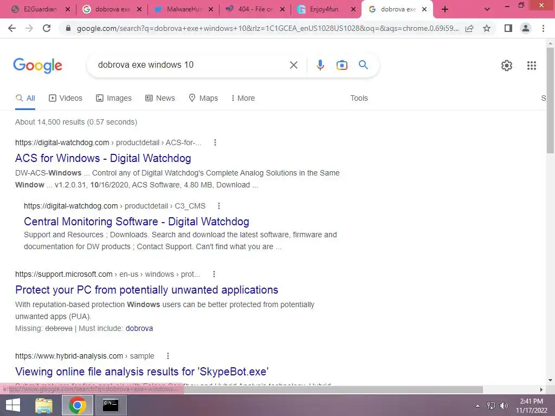Open Google quick settings via the gear
555x416 pixels.
click(507, 66)
